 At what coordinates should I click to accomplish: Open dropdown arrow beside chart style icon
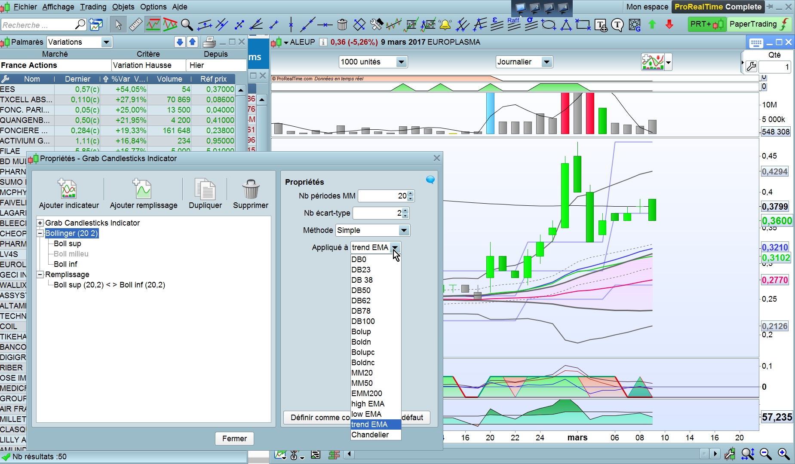tap(668, 62)
